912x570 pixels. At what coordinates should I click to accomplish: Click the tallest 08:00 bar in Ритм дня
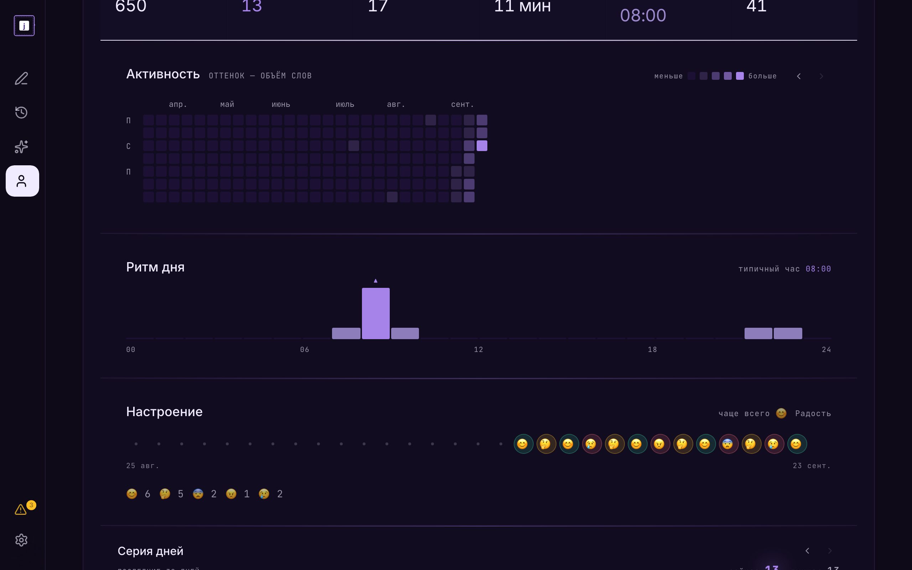point(376,313)
